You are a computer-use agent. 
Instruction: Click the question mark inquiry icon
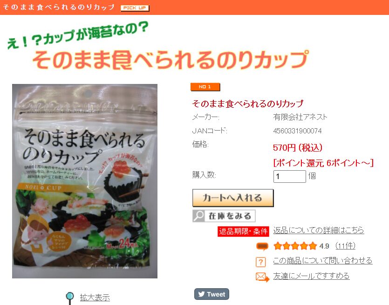260,262
